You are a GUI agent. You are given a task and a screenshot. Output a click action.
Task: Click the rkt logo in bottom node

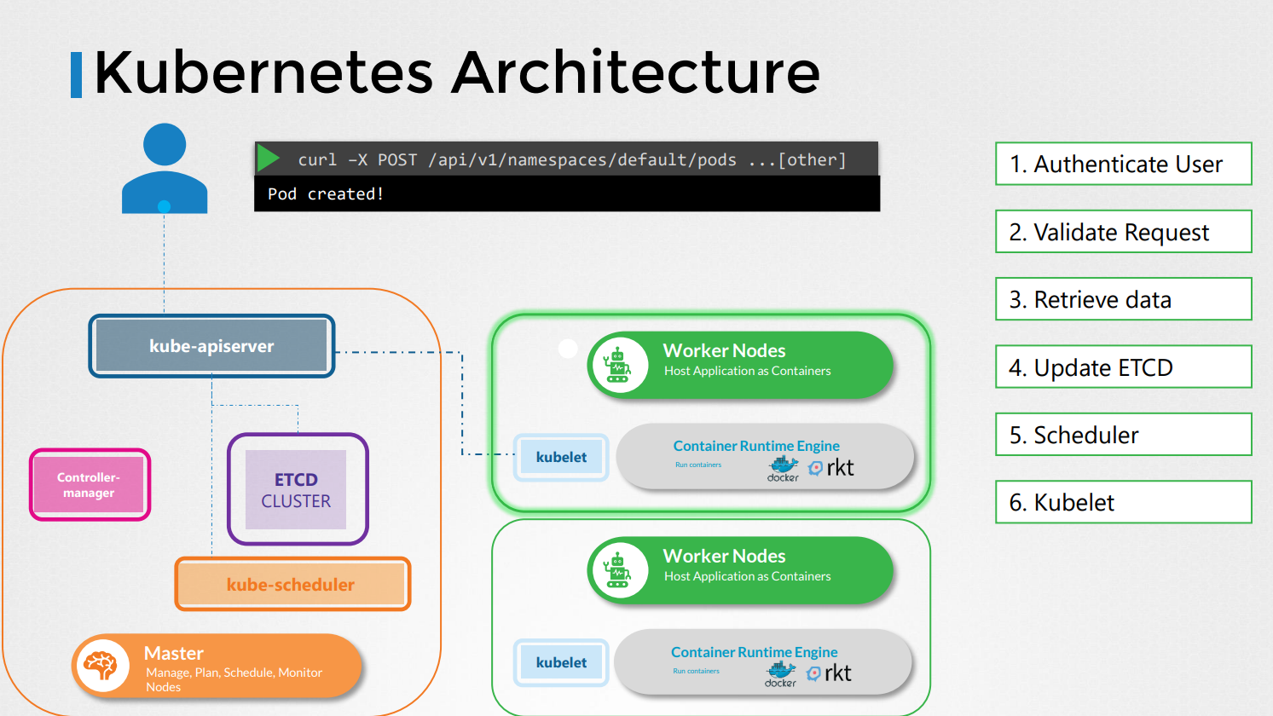point(830,673)
